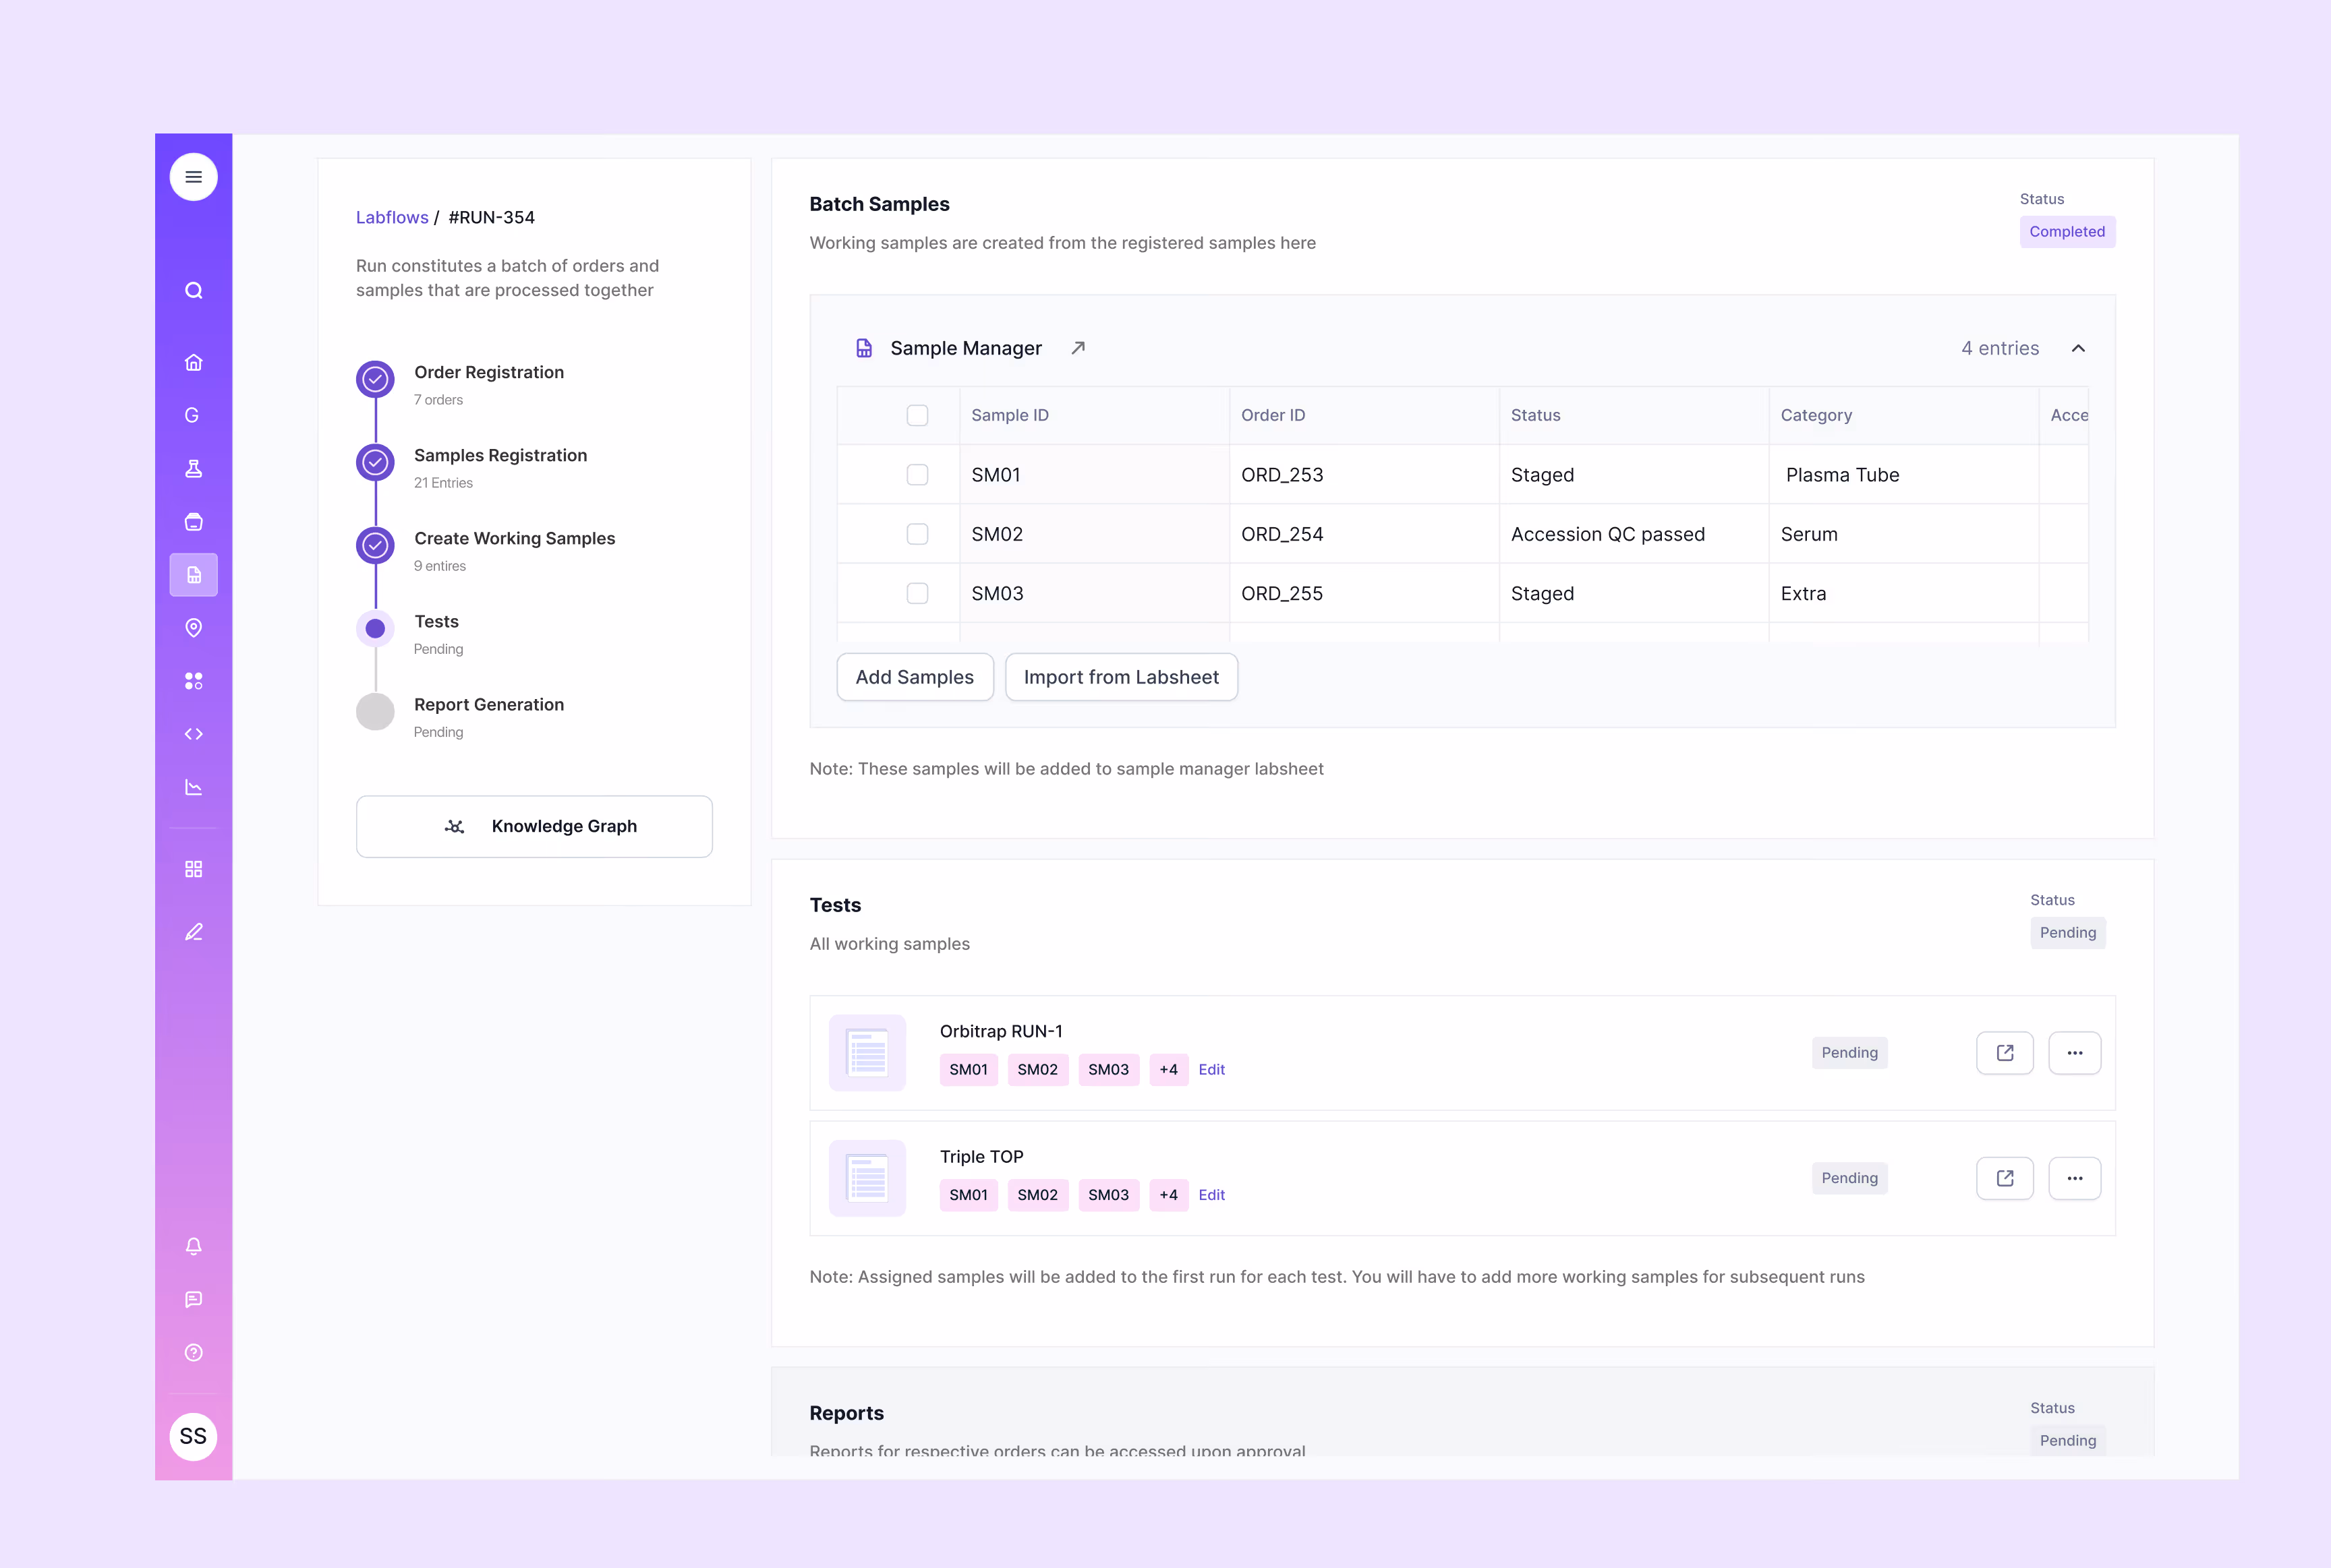
Task: Click the Add Samples button
Action: point(915,677)
